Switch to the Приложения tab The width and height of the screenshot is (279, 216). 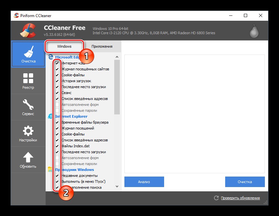tap(102, 46)
